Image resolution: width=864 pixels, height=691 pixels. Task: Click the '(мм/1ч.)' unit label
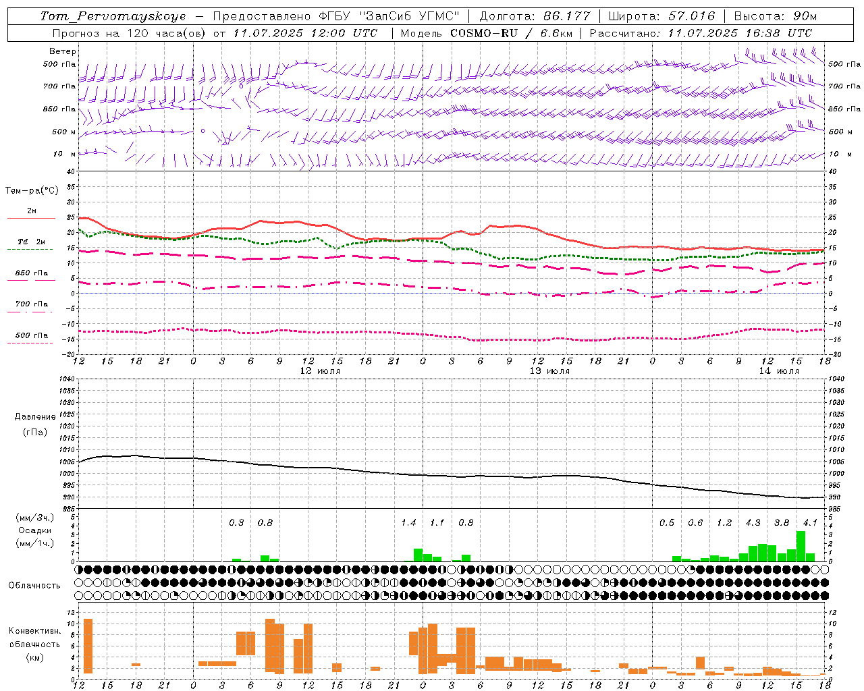(36, 543)
